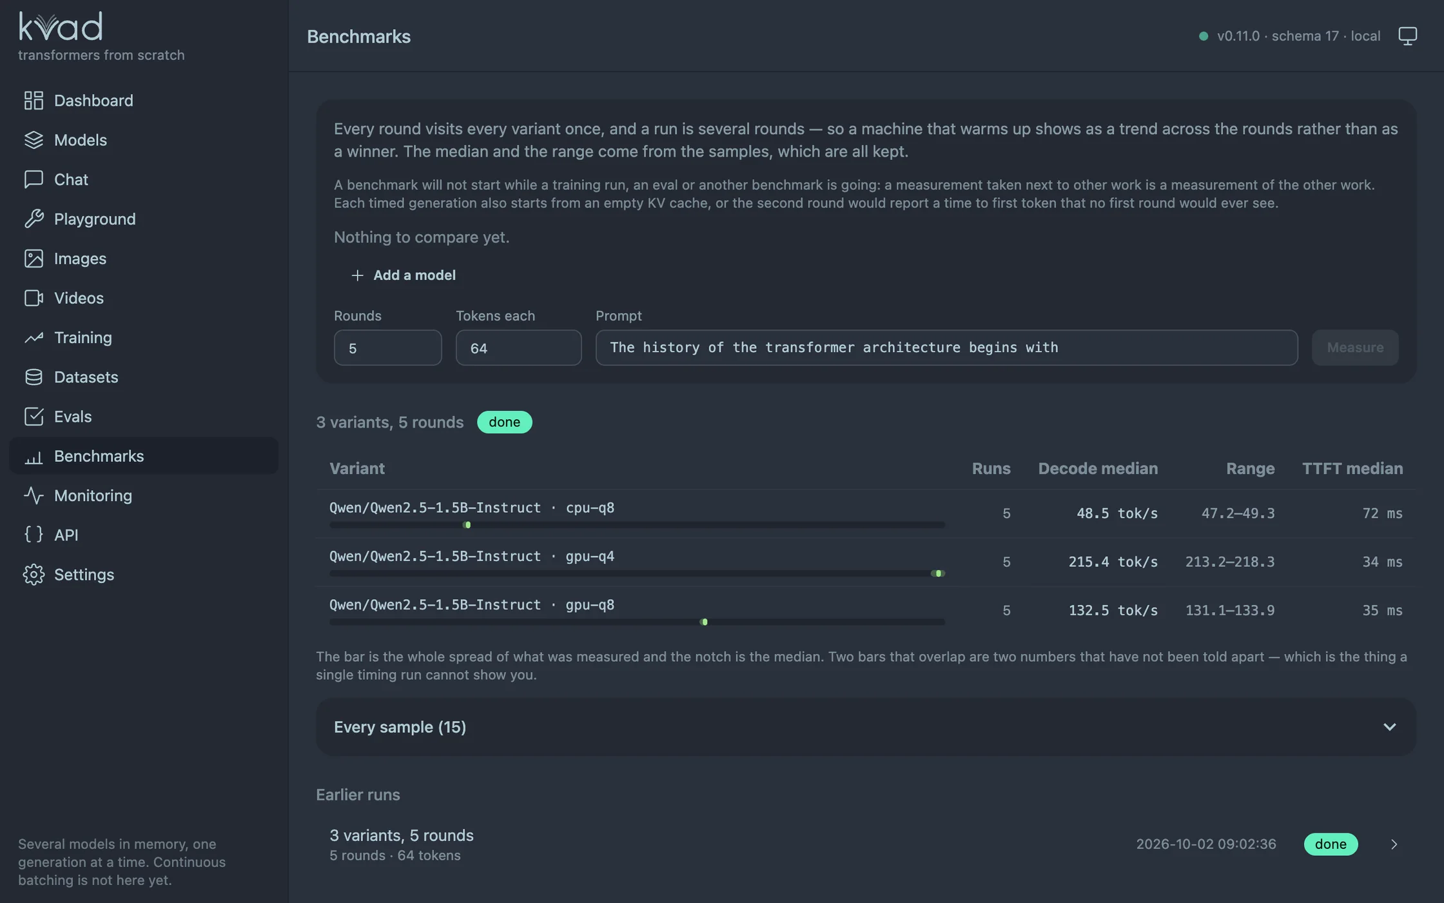Click the plus icon beside Add a model
The height and width of the screenshot is (903, 1444).
pos(357,275)
